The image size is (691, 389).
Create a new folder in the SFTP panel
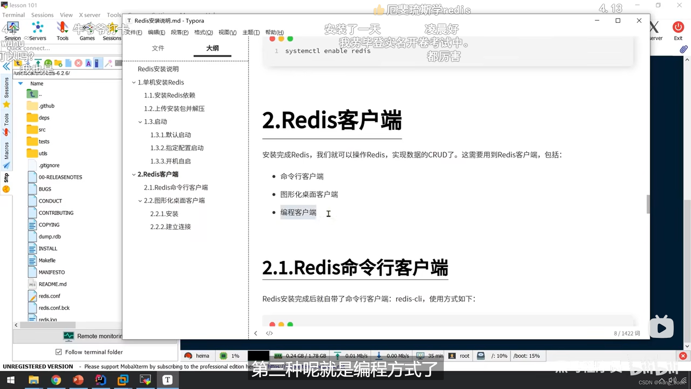tap(58, 63)
